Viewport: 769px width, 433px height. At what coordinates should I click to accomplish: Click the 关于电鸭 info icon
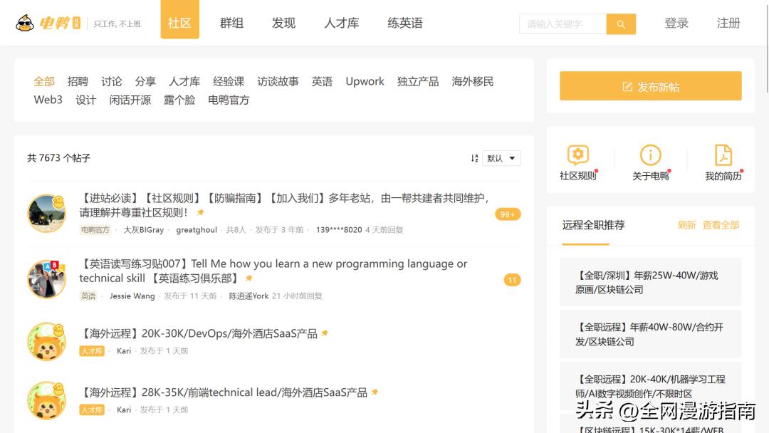point(650,156)
